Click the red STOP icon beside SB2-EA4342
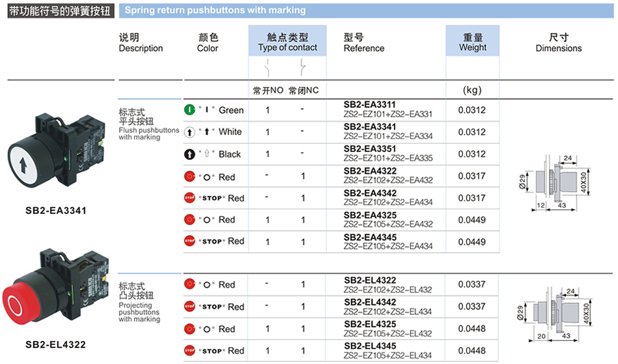Image resolution: width=618 pixels, height=364 pixels. (x=189, y=198)
